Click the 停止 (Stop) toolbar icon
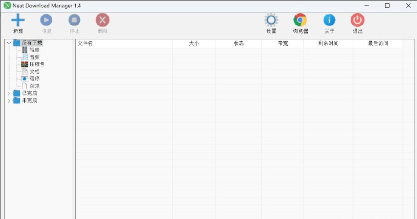 (x=74, y=20)
